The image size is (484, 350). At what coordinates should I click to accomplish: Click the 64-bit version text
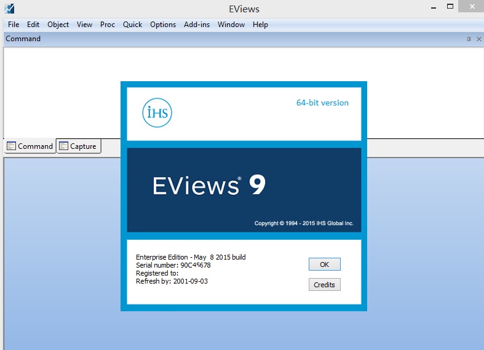[x=322, y=103]
